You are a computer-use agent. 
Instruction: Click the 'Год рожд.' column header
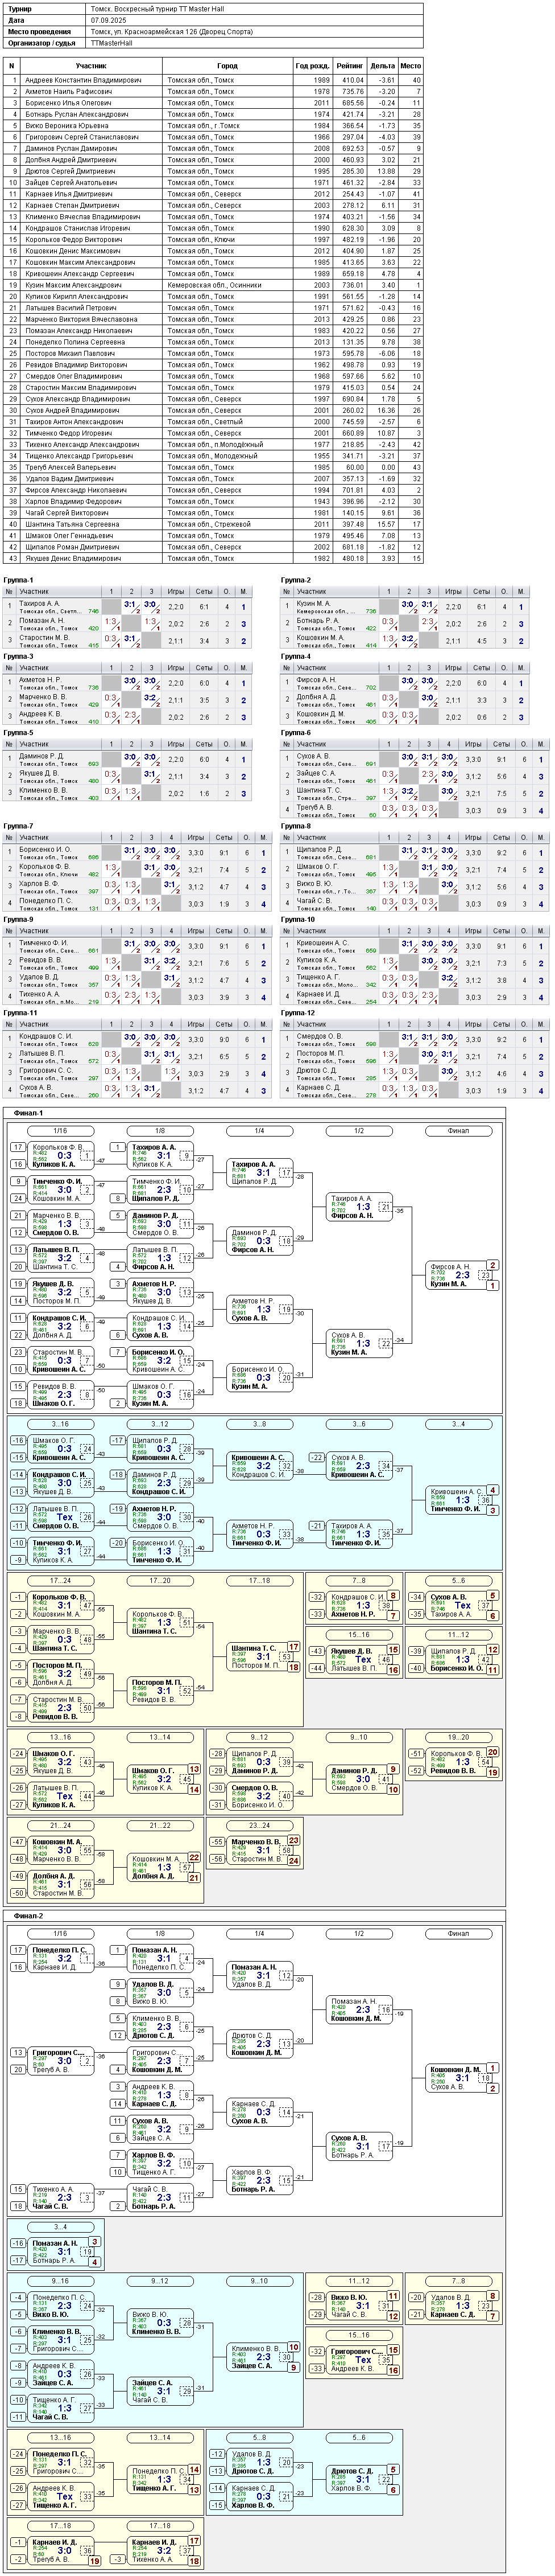pyautogui.click(x=312, y=66)
